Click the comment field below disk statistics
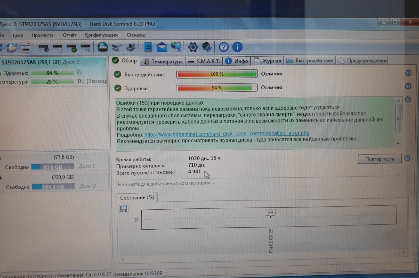Screen dimensions: 419x278 tap(166, 184)
